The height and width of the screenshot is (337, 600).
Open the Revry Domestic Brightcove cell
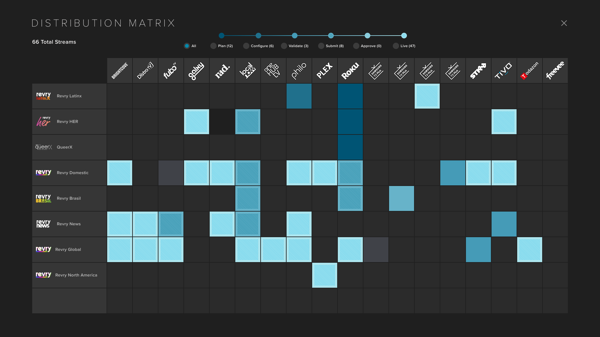tap(120, 173)
